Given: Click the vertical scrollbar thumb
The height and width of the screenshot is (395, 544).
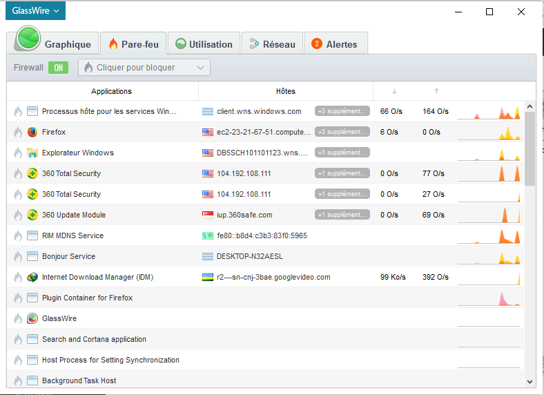Looking at the screenshot, I should [x=530, y=149].
